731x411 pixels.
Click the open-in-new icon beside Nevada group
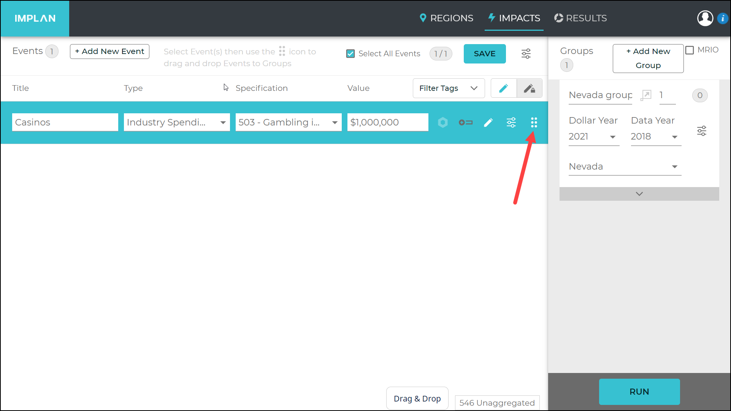[646, 95]
